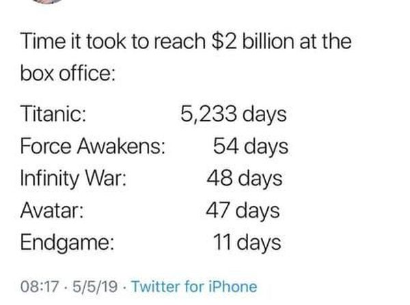Select the 'Force Awakens:' label
Screen dimensions: 410x305
click(92, 146)
